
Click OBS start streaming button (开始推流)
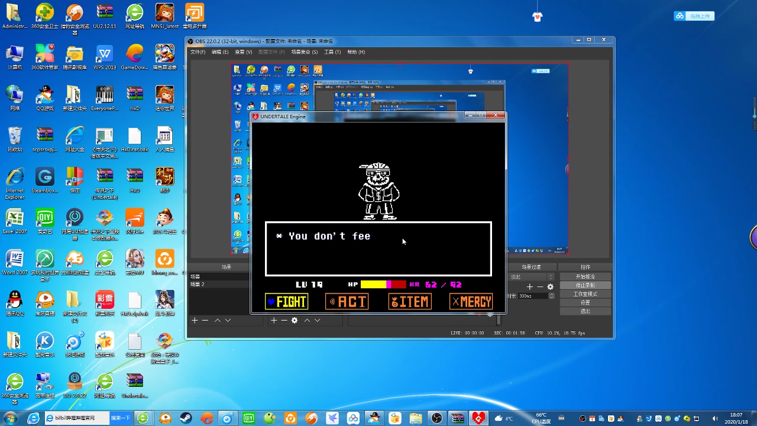coord(585,276)
